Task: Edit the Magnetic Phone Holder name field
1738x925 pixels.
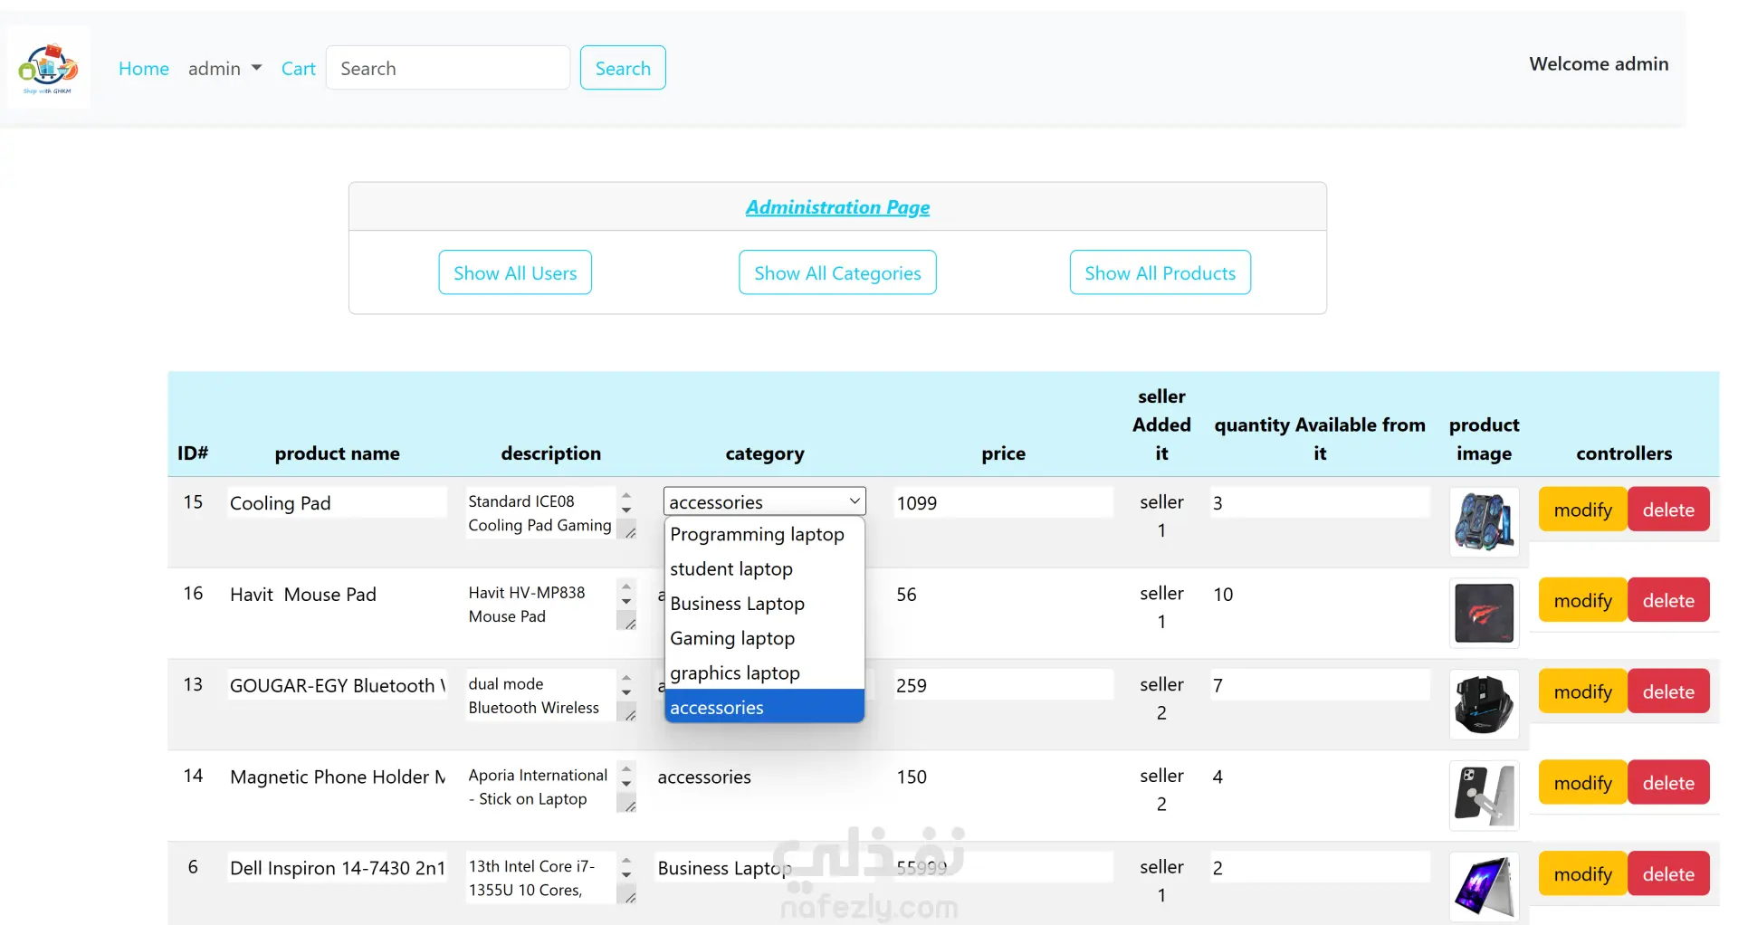Action: (x=337, y=777)
